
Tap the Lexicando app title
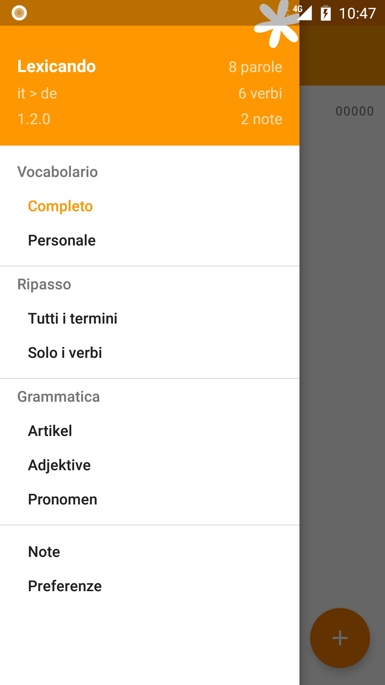[56, 66]
